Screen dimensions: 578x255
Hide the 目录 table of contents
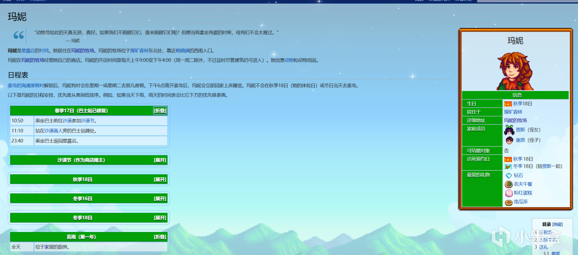click(x=558, y=224)
